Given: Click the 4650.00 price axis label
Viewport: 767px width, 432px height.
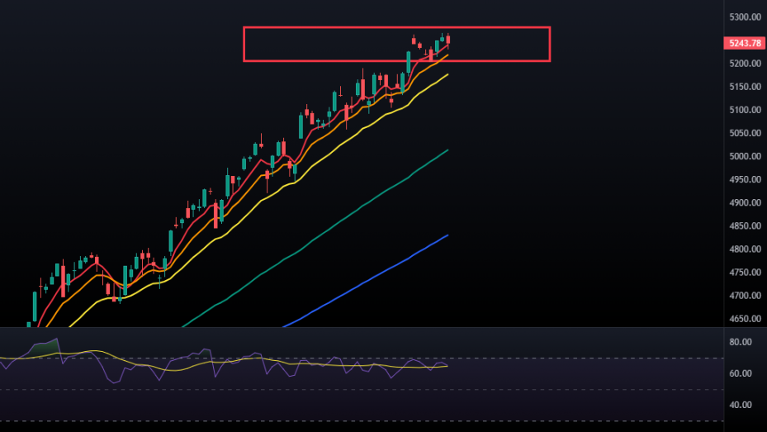Looking at the screenshot, I should (x=745, y=319).
